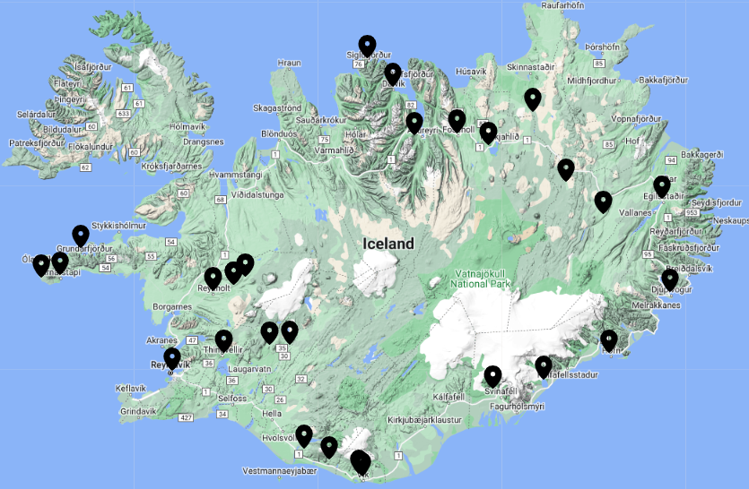Select the Akureyri map pin
Viewport: 749px width, 489px height.
point(414,123)
